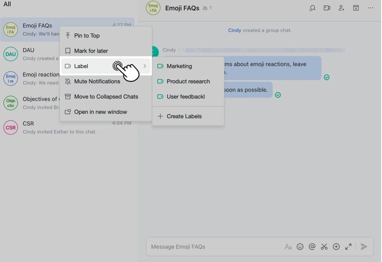Click the plus icon in message box
The width and height of the screenshot is (382, 262).
[336, 247]
